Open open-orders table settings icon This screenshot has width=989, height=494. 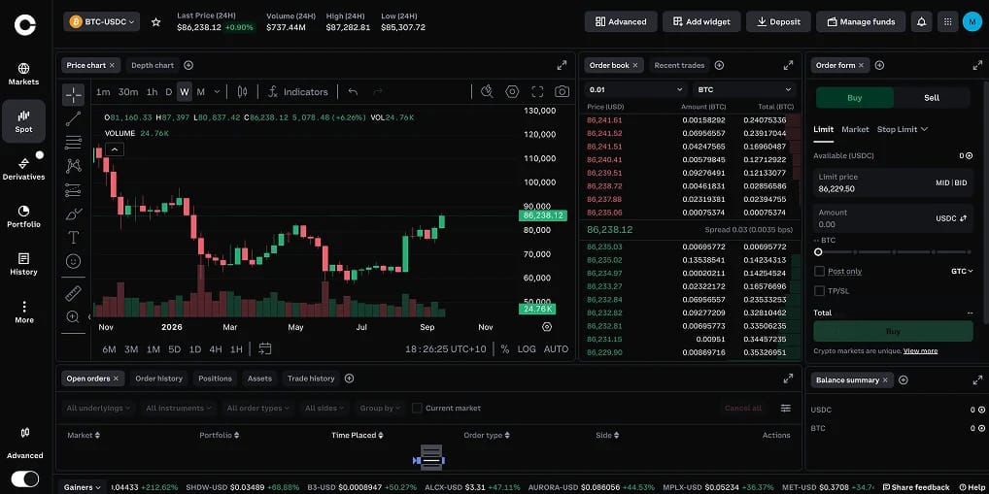(785, 409)
